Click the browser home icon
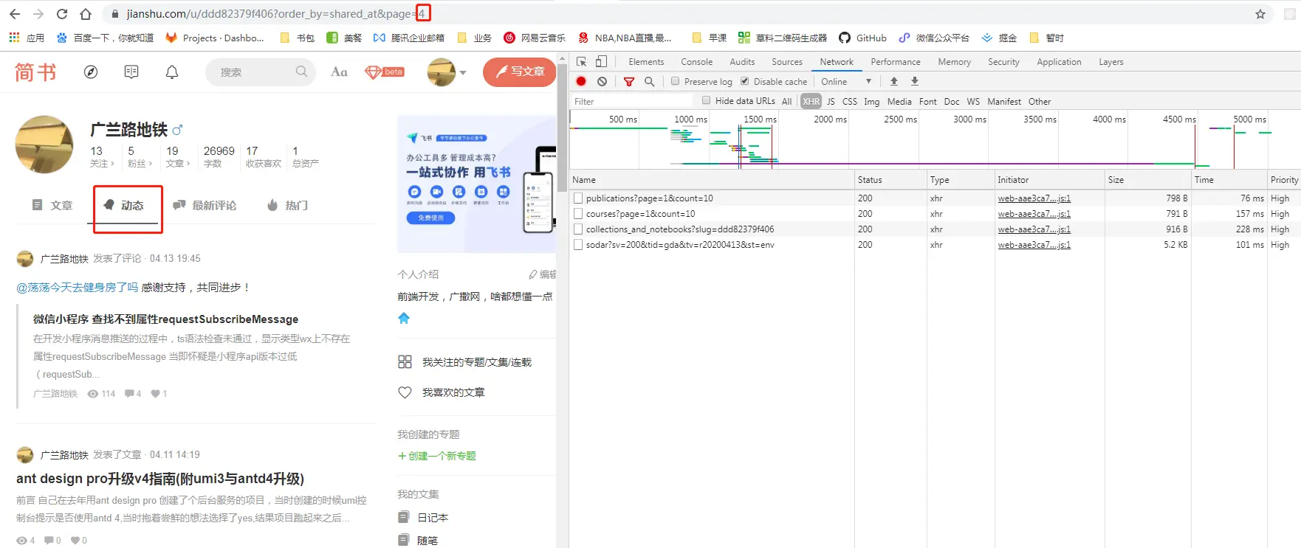The image size is (1301, 548). [86, 14]
